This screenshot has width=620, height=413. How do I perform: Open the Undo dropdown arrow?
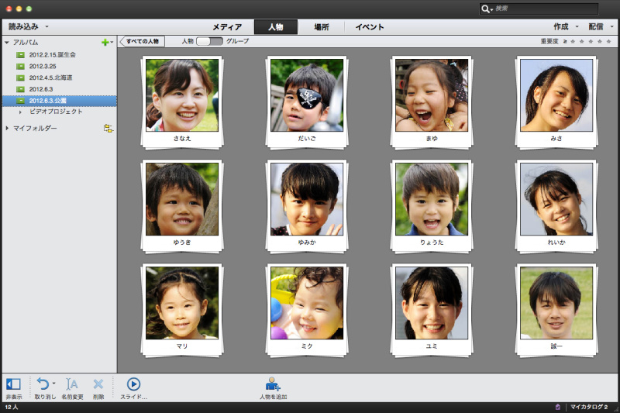point(53,383)
